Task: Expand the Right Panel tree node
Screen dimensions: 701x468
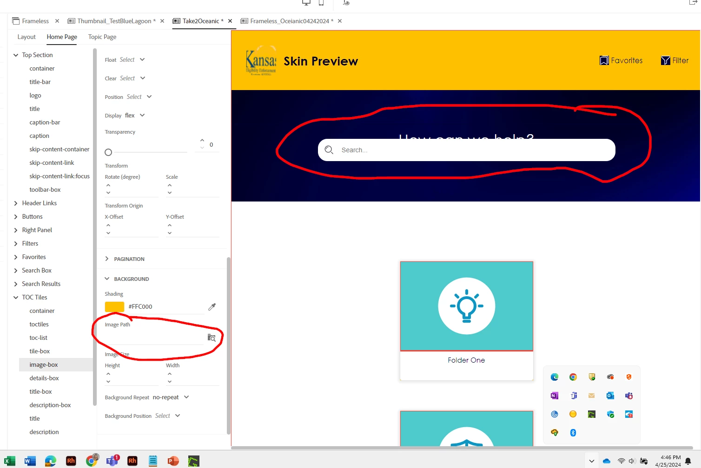Action: click(16, 230)
